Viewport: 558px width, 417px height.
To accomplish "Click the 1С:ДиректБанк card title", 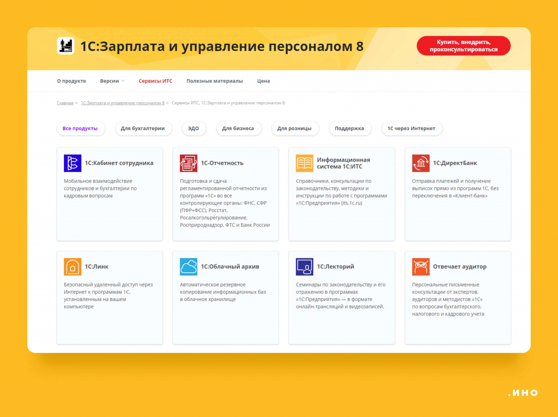I will pos(455,163).
